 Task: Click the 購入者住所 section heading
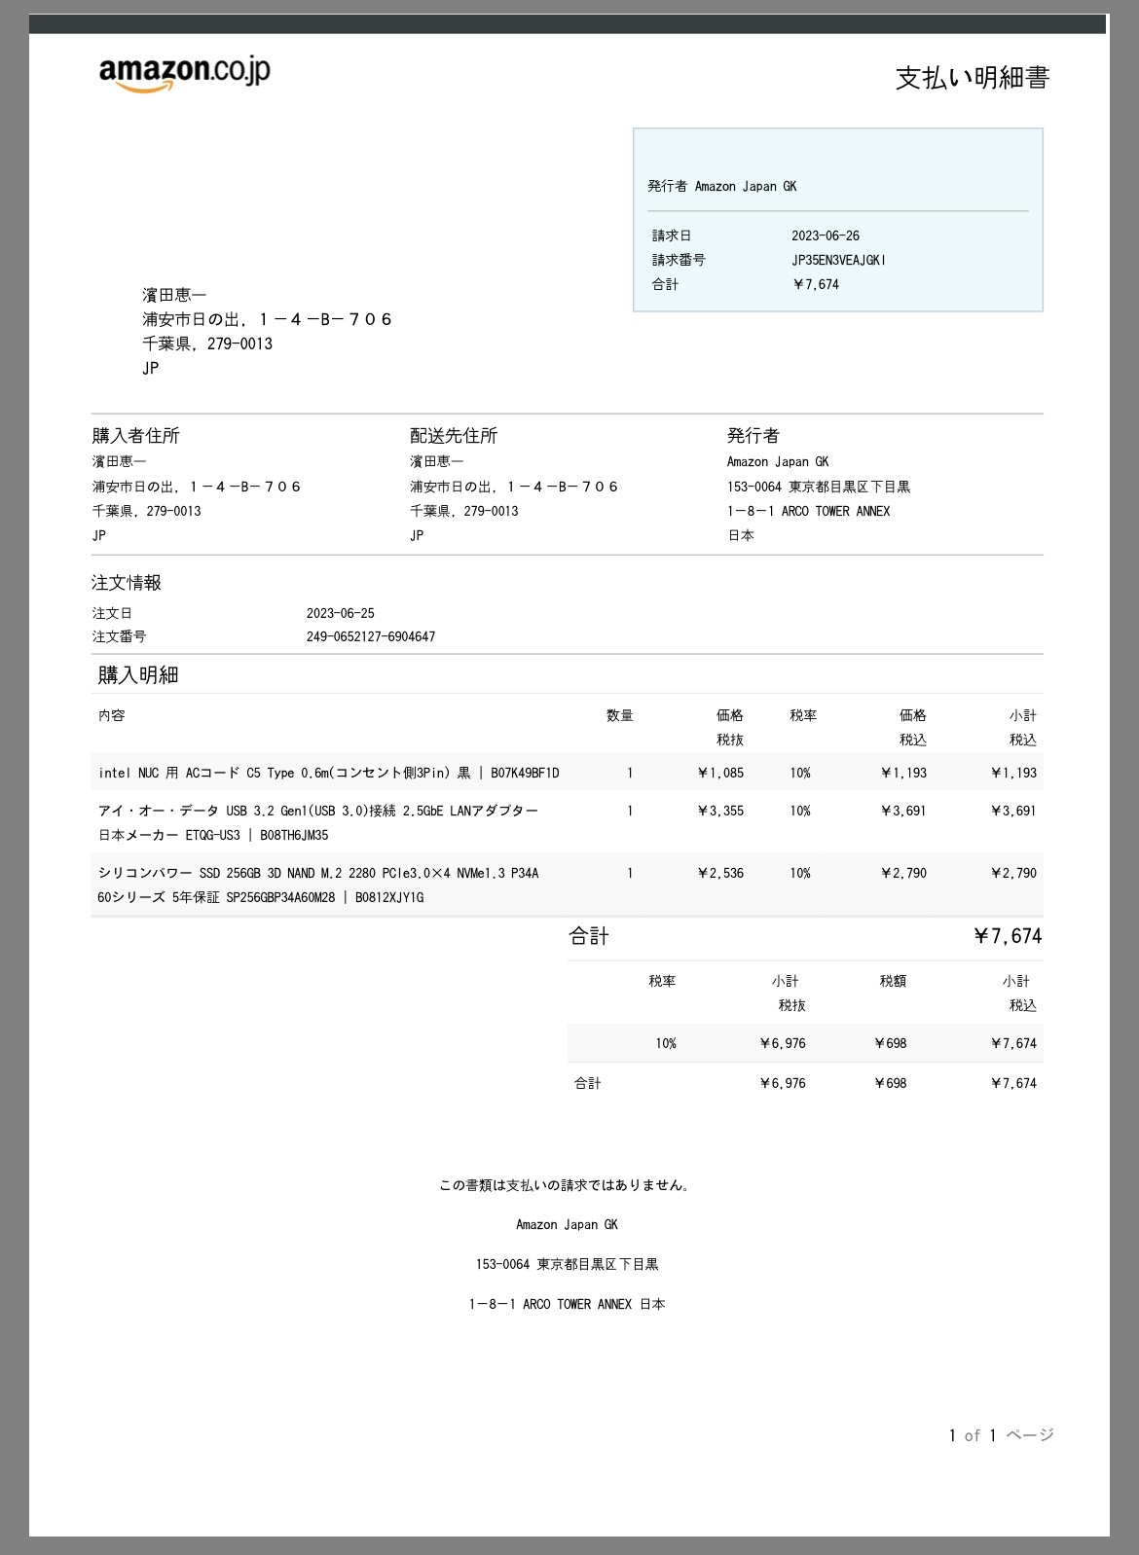tap(136, 435)
